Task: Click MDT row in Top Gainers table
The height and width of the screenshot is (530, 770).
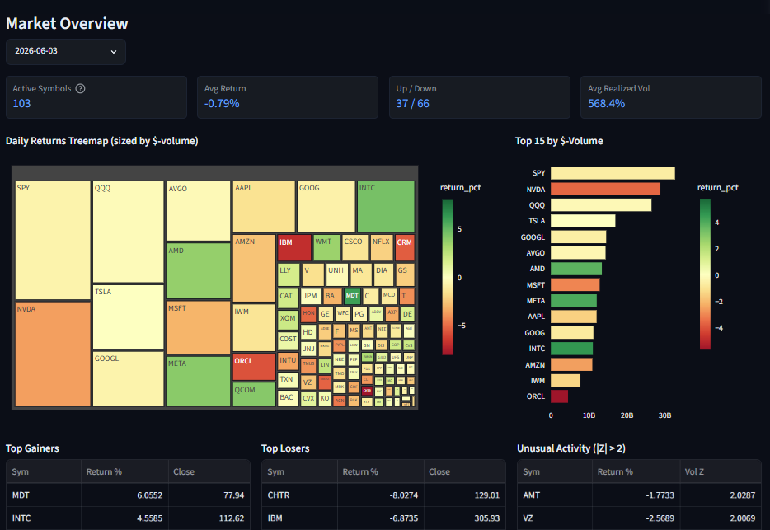Action: click(128, 495)
